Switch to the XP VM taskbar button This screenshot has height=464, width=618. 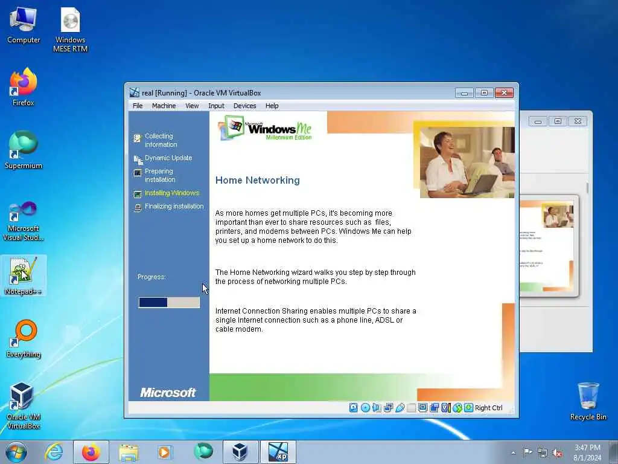[278, 452]
